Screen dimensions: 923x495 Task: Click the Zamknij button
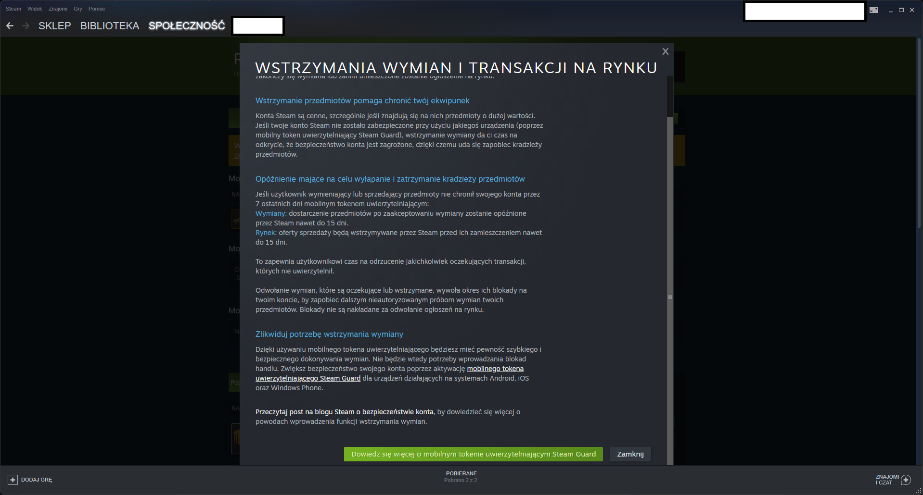click(x=630, y=454)
